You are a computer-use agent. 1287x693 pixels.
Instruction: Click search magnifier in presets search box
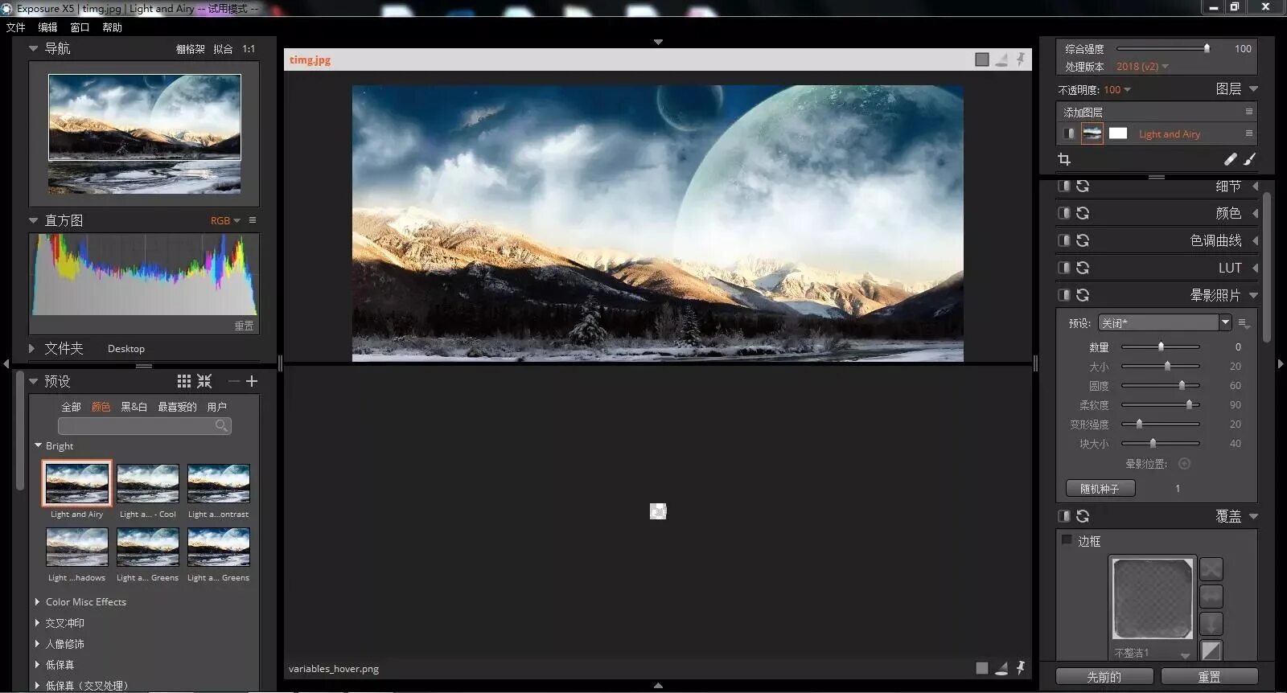pyautogui.click(x=221, y=425)
